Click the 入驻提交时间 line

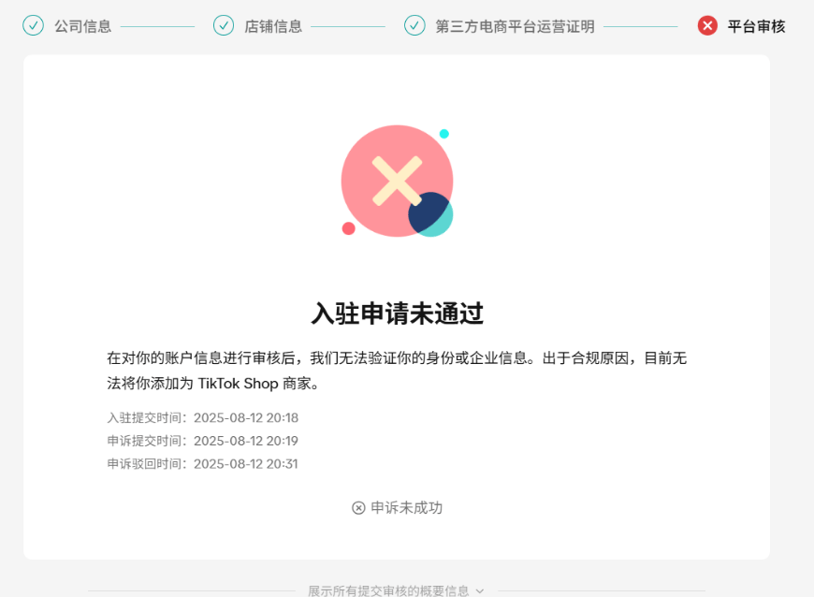click(203, 418)
